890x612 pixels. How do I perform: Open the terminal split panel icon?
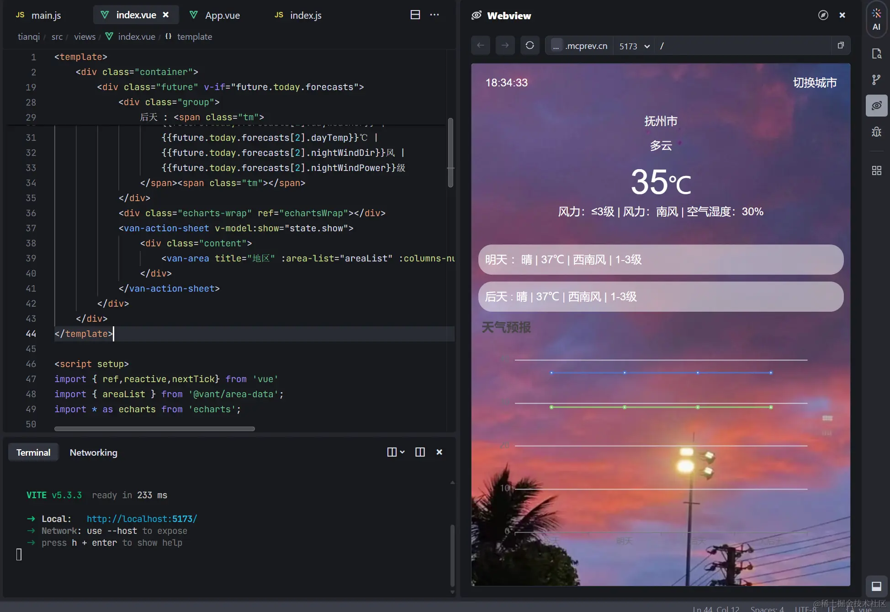point(419,452)
